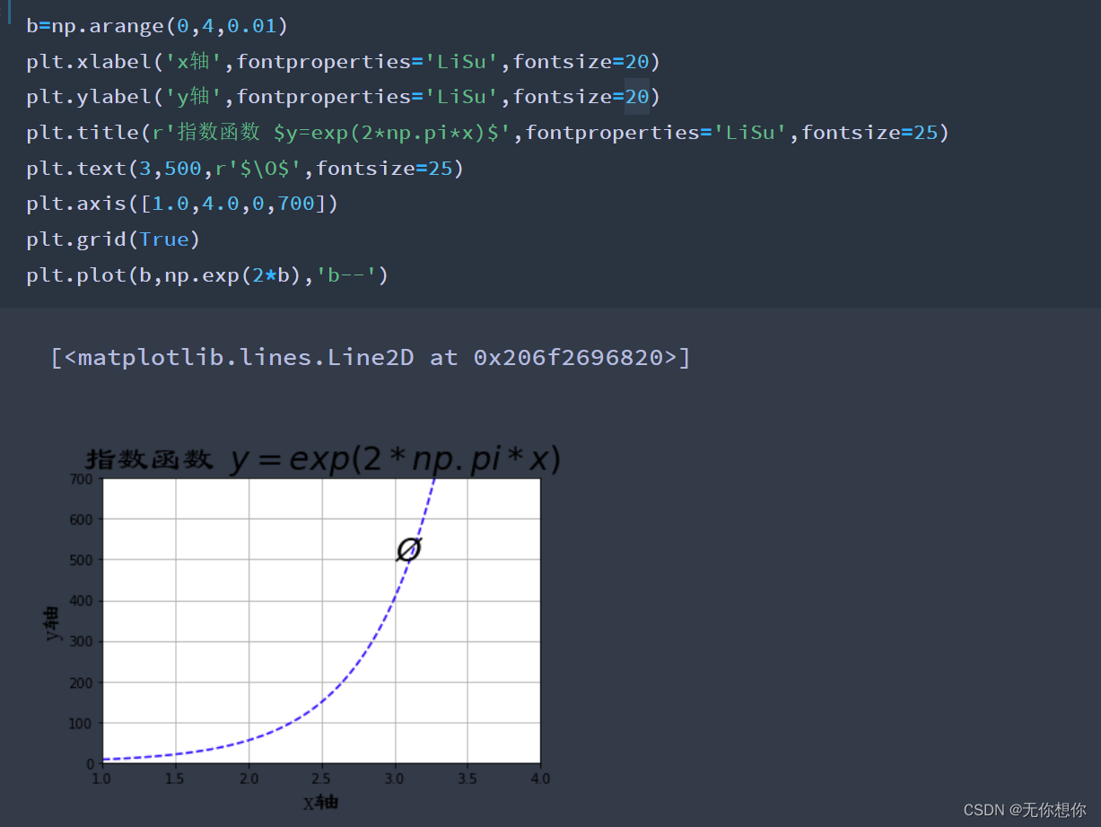The image size is (1101, 827).
Task: Click the plt.xlabel code line
Action: [x=343, y=62]
